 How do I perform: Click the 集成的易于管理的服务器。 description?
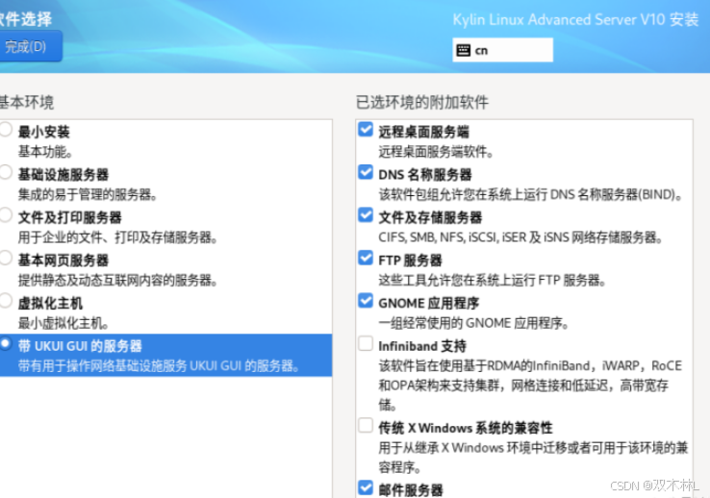pos(88,195)
